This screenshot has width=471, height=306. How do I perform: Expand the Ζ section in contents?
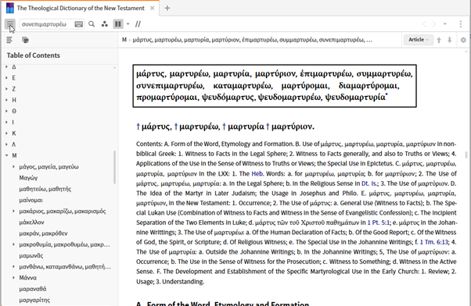[x=6, y=89]
